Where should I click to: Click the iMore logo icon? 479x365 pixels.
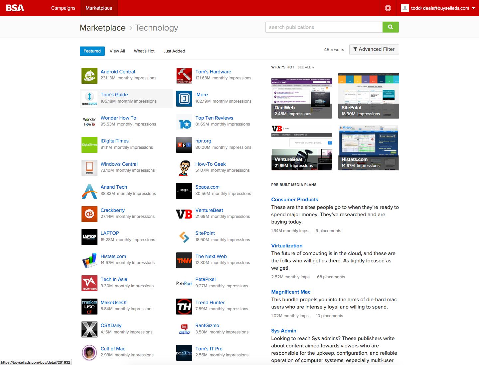[184, 99]
